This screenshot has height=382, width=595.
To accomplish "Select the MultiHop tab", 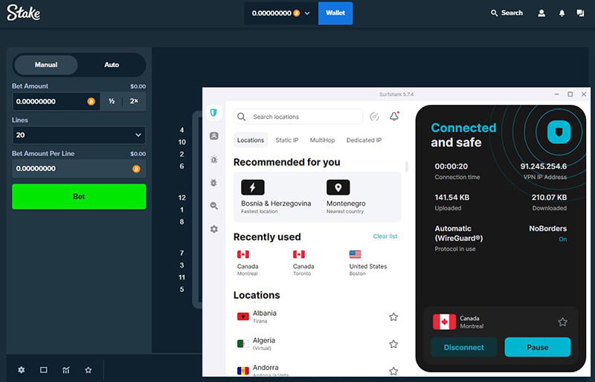I will [x=322, y=140].
